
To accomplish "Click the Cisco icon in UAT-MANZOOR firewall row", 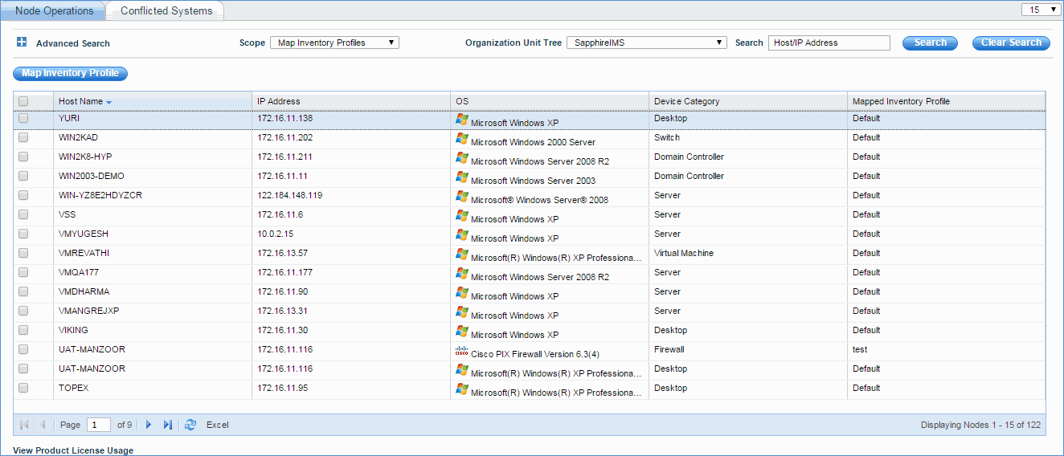I will [461, 351].
